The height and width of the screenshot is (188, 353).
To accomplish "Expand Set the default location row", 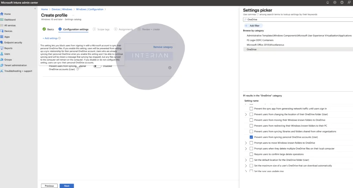I will click(246, 160).
